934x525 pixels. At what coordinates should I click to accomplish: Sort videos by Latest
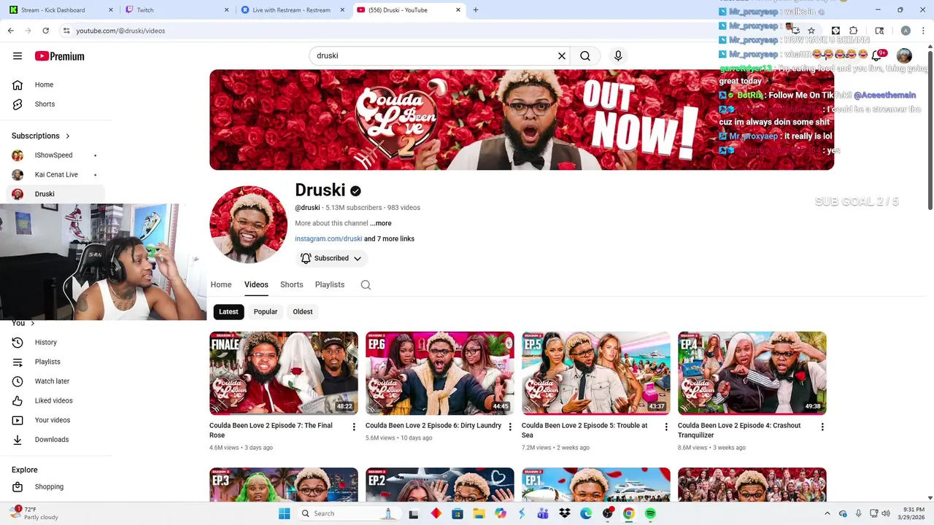(228, 311)
